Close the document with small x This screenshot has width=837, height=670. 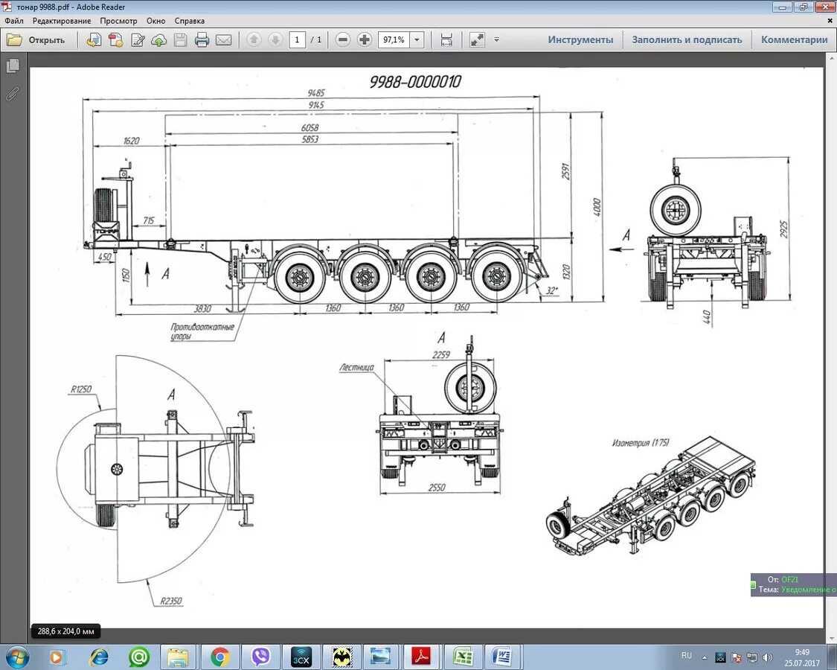tap(830, 21)
